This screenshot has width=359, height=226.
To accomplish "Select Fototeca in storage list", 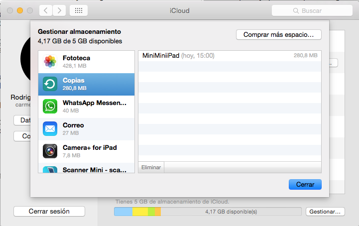I will click(86, 62).
